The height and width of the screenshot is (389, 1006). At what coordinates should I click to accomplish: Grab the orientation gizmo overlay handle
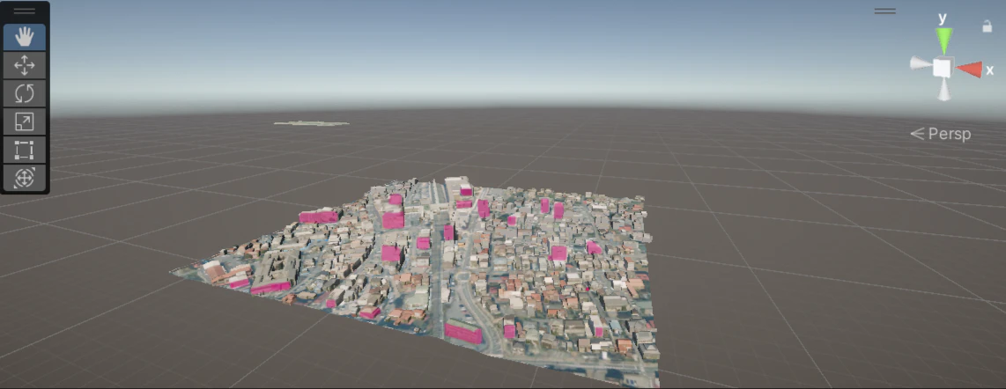coord(884,11)
